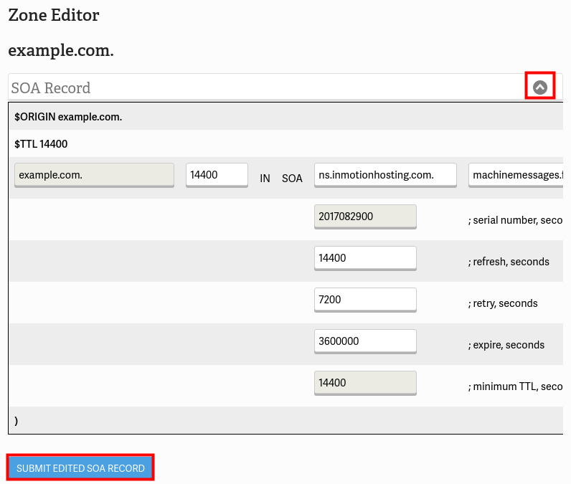Click the SOA type label in record row

pos(292,179)
